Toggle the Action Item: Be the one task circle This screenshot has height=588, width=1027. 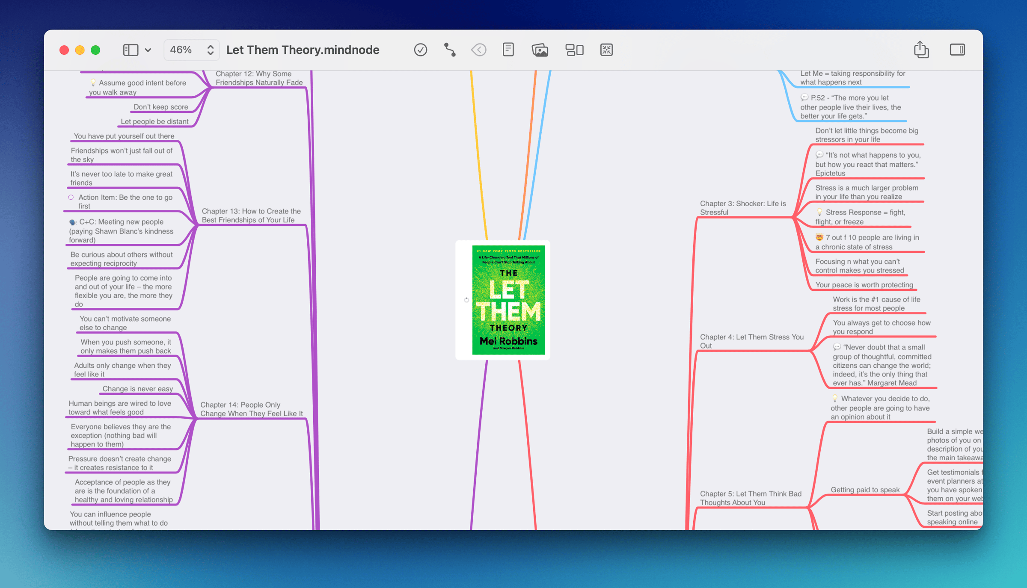[x=71, y=197]
